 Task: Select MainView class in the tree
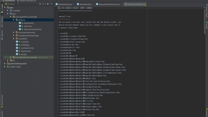(x=28, y=26)
